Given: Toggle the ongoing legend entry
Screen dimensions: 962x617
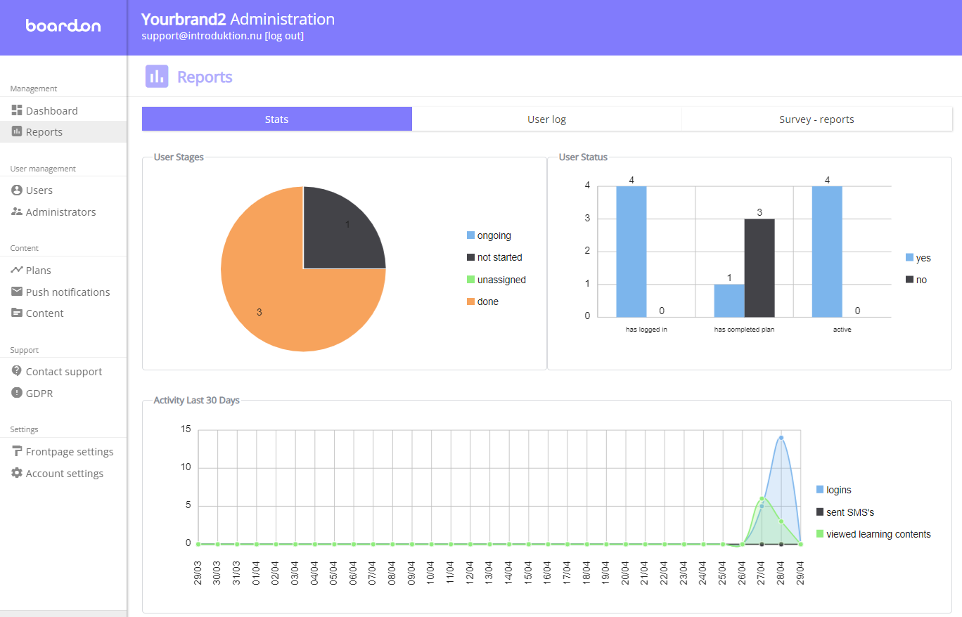Looking at the screenshot, I should (x=489, y=235).
